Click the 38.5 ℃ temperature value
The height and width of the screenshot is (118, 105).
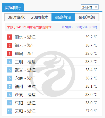[x=91, y=62]
